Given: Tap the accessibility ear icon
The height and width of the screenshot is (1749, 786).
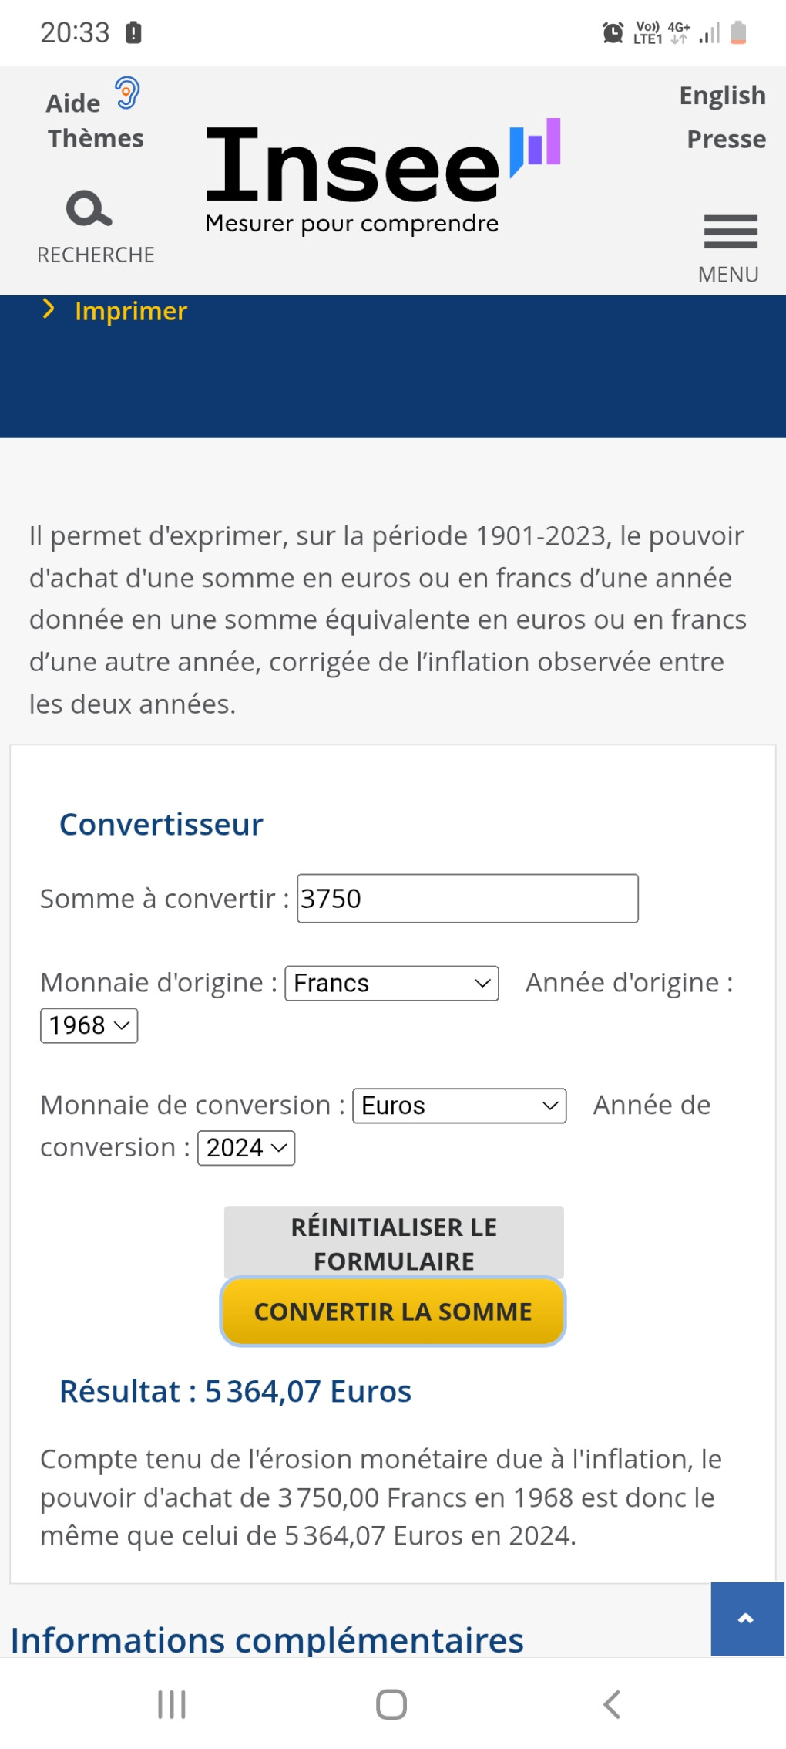Looking at the screenshot, I should [x=127, y=93].
